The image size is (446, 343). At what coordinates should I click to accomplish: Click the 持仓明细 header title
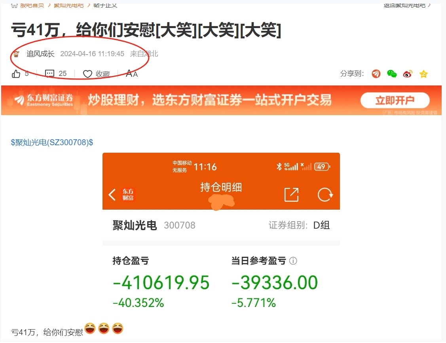(x=221, y=188)
